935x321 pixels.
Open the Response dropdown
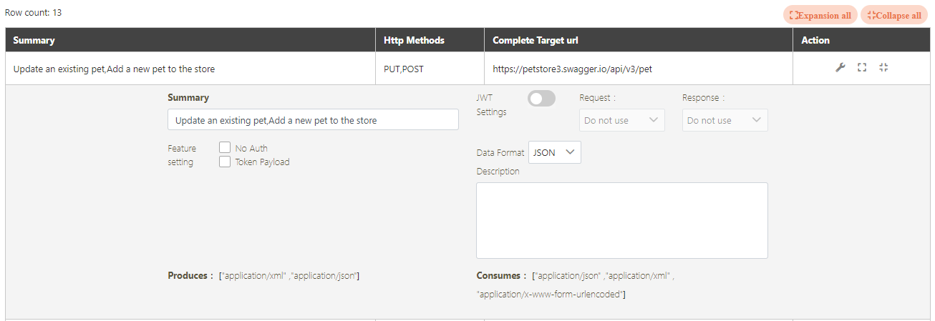coord(725,120)
